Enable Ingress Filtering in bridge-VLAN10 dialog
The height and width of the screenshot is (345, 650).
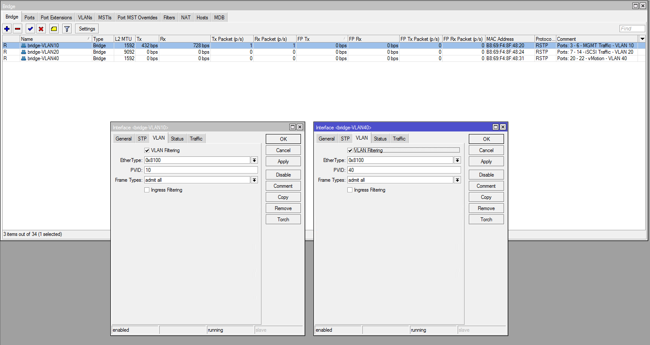tap(147, 190)
